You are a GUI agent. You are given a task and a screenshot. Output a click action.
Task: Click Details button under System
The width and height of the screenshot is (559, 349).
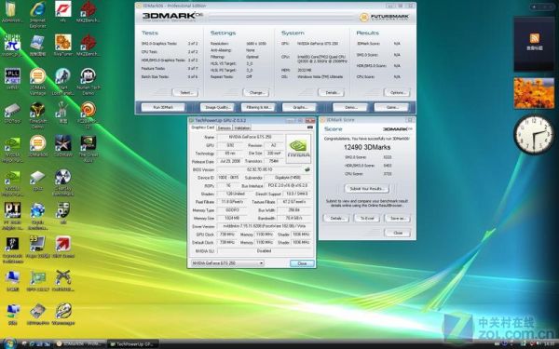(331, 92)
